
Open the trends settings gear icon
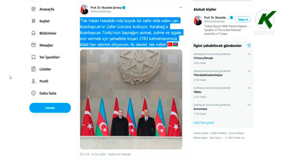pyautogui.click(x=249, y=45)
